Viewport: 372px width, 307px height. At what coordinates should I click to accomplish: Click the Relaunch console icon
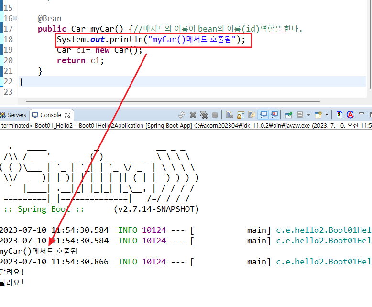point(182,115)
